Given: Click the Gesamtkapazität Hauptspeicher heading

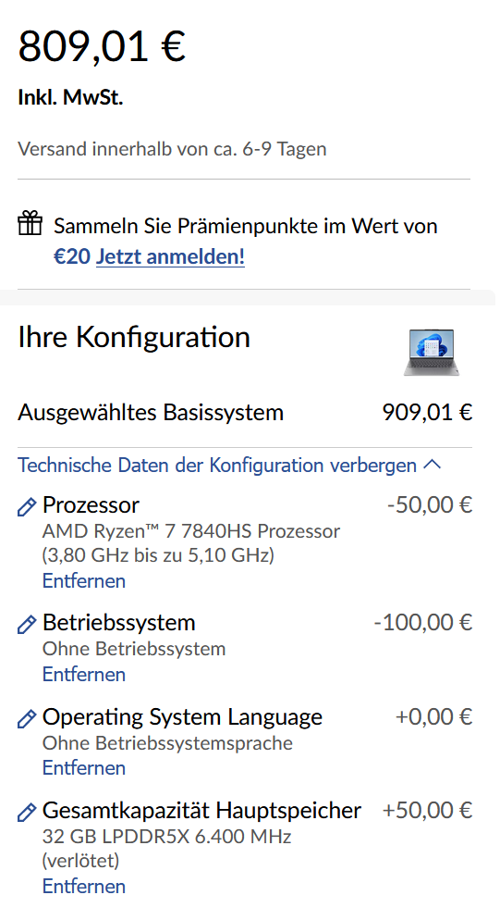Looking at the screenshot, I should tap(201, 810).
